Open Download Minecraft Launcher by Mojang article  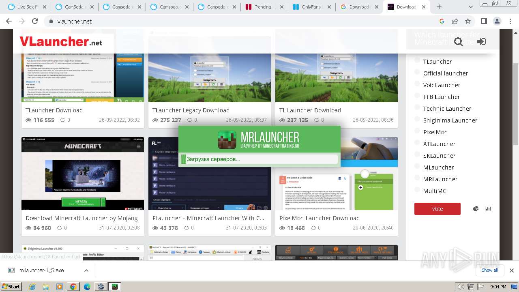(x=81, y=218)
